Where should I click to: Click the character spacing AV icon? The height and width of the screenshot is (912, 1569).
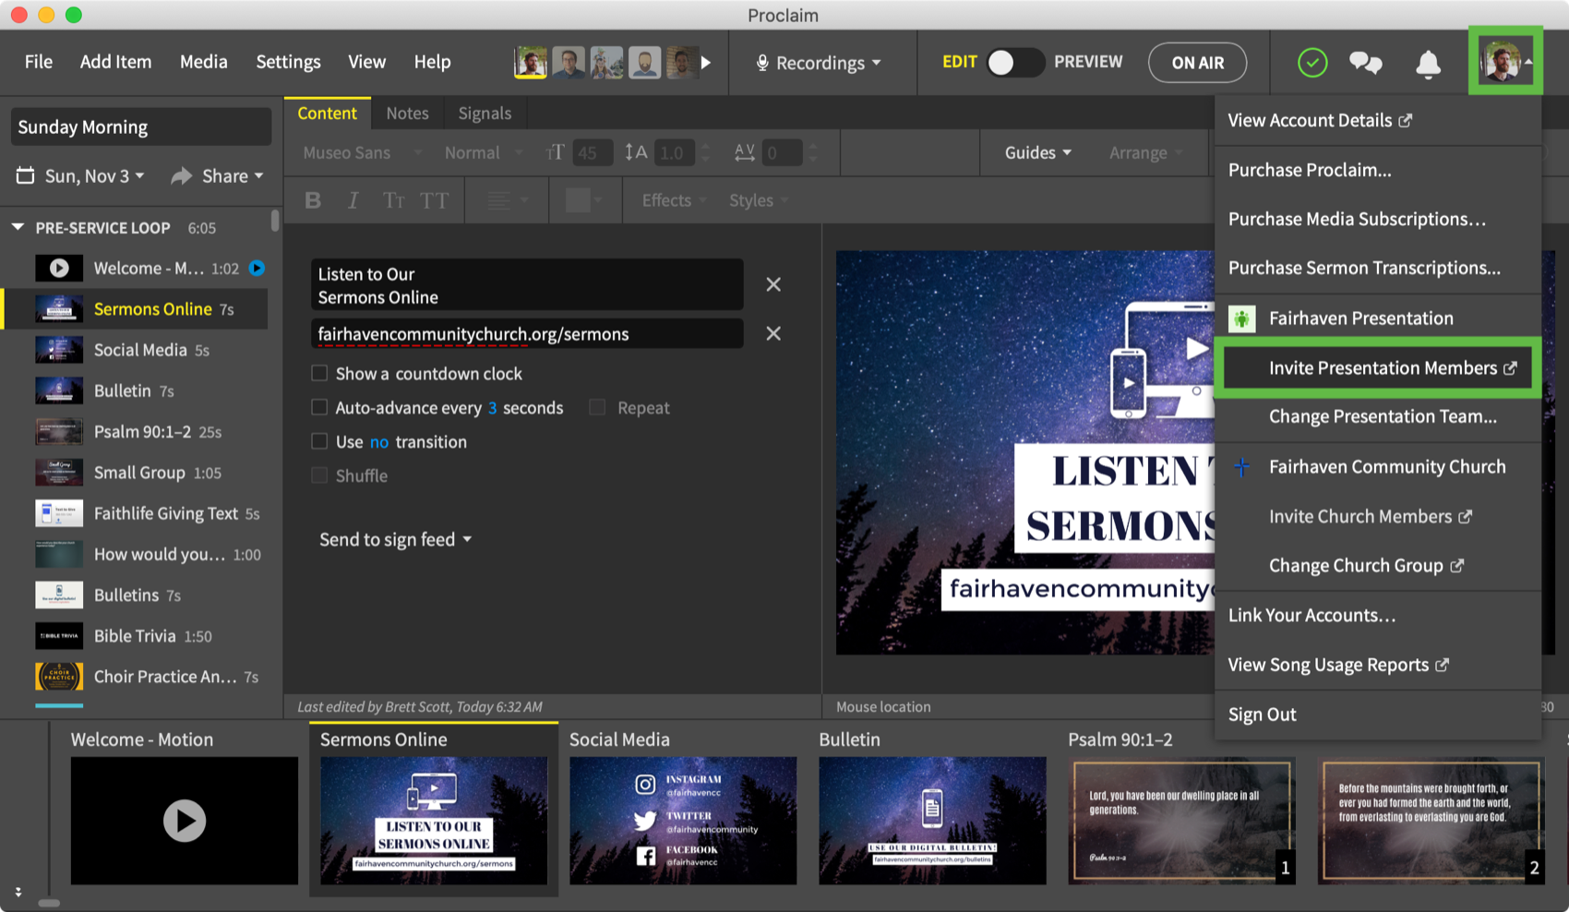745,152
